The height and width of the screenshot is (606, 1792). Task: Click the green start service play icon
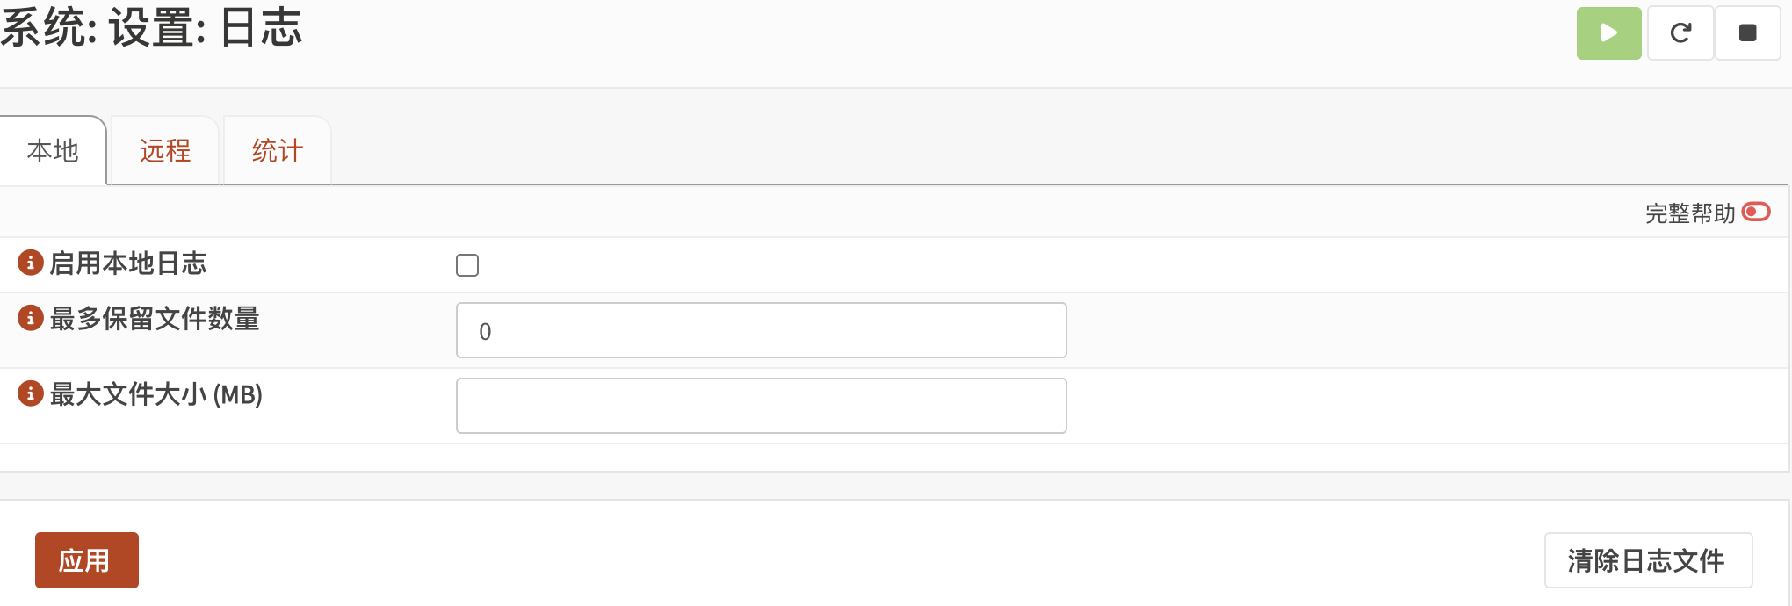pyautogui.click(x=1608, y=33)
